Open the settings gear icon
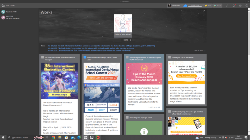Screen dimensions: 250x140 [x=240, y=5]
